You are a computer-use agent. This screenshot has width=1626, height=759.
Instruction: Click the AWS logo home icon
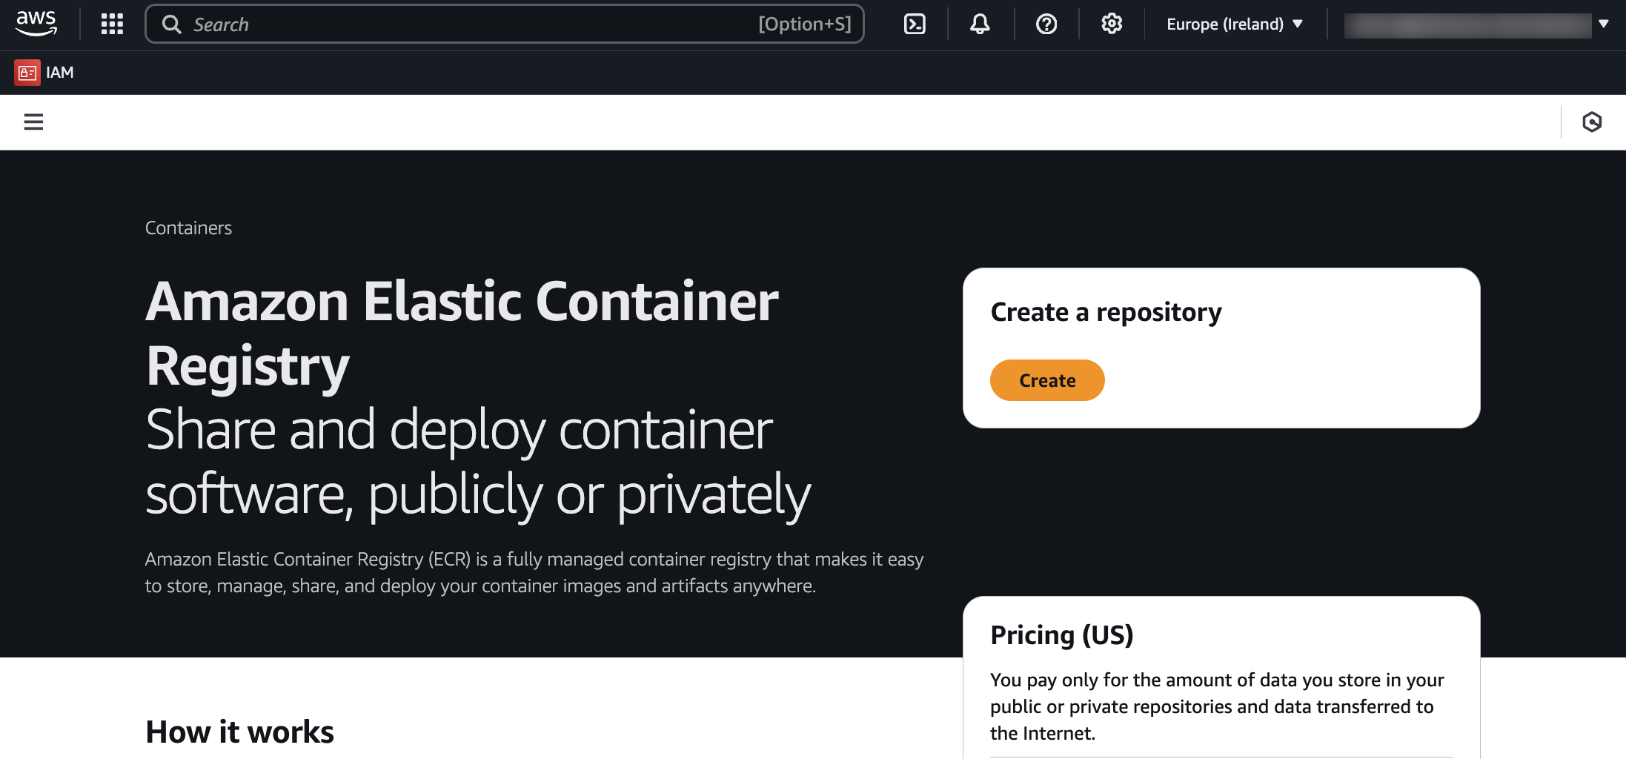pyautogui.click(x=36, y=24)
